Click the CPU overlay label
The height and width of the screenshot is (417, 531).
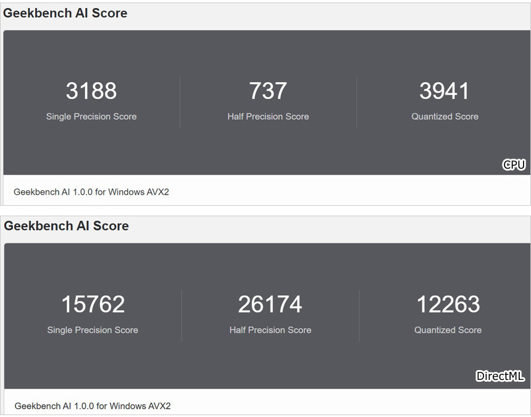pyautogui.click(x=514, y=164)
